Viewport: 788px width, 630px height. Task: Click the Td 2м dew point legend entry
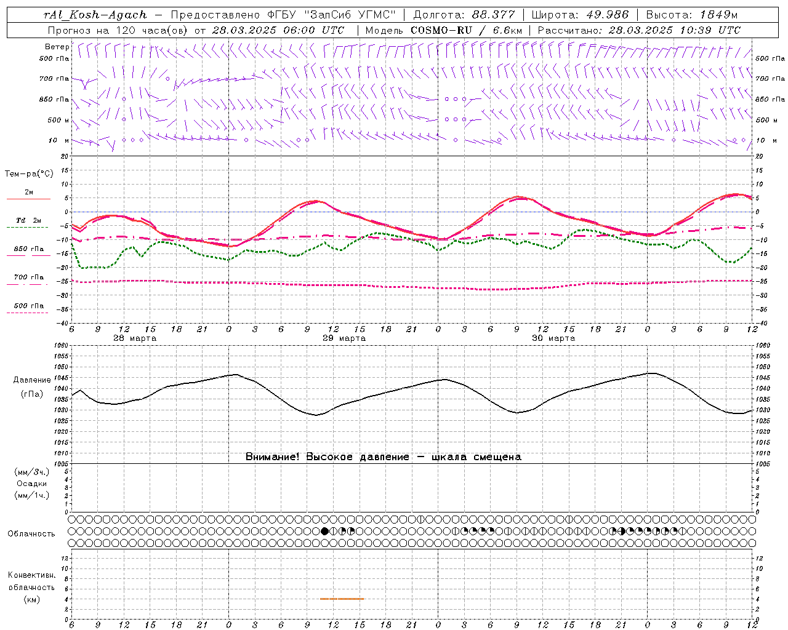(x=28, y=223)
